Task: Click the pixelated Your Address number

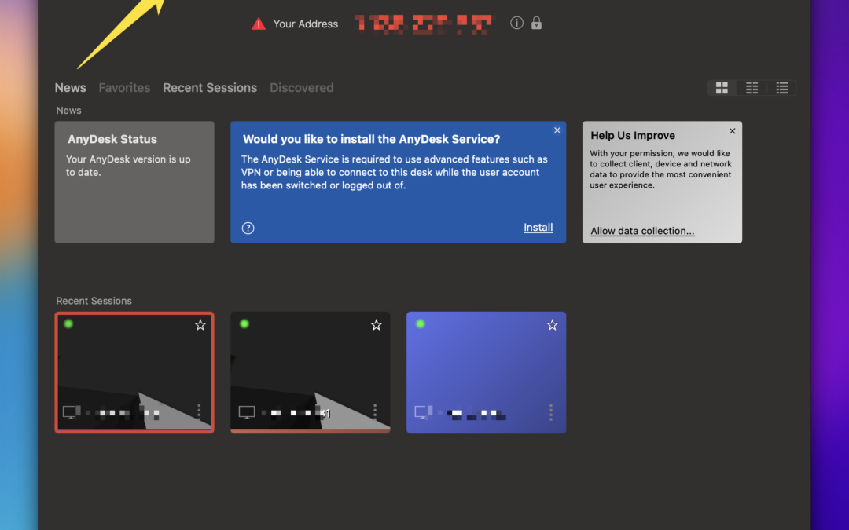Action: click(424, 24)
